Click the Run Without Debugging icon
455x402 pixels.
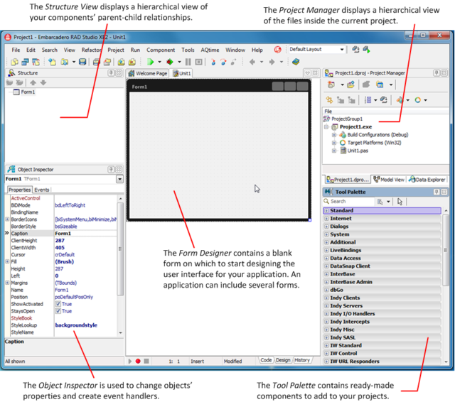[x=170, y=62]
